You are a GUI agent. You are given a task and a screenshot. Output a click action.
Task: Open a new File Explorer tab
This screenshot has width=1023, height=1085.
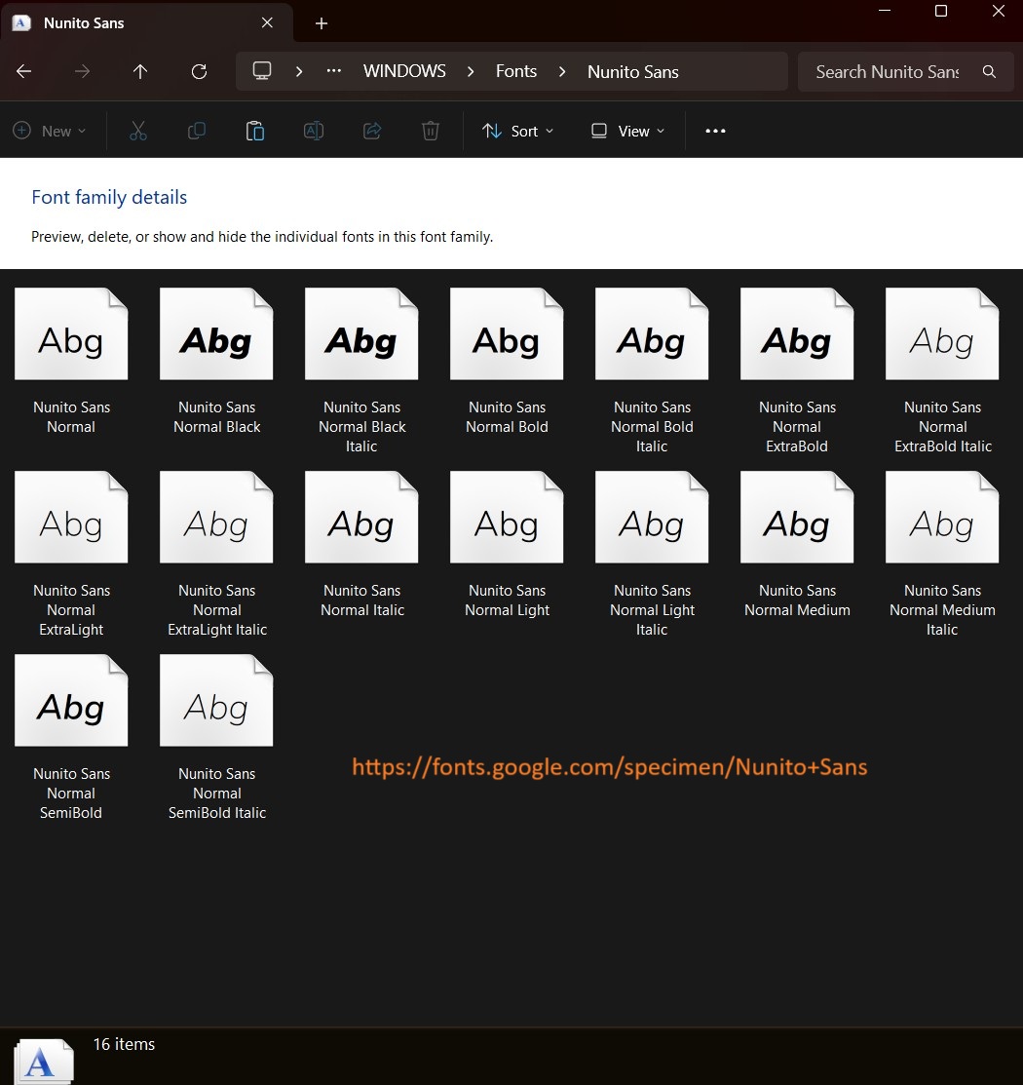pyautogui.click(x=322, y=22)
